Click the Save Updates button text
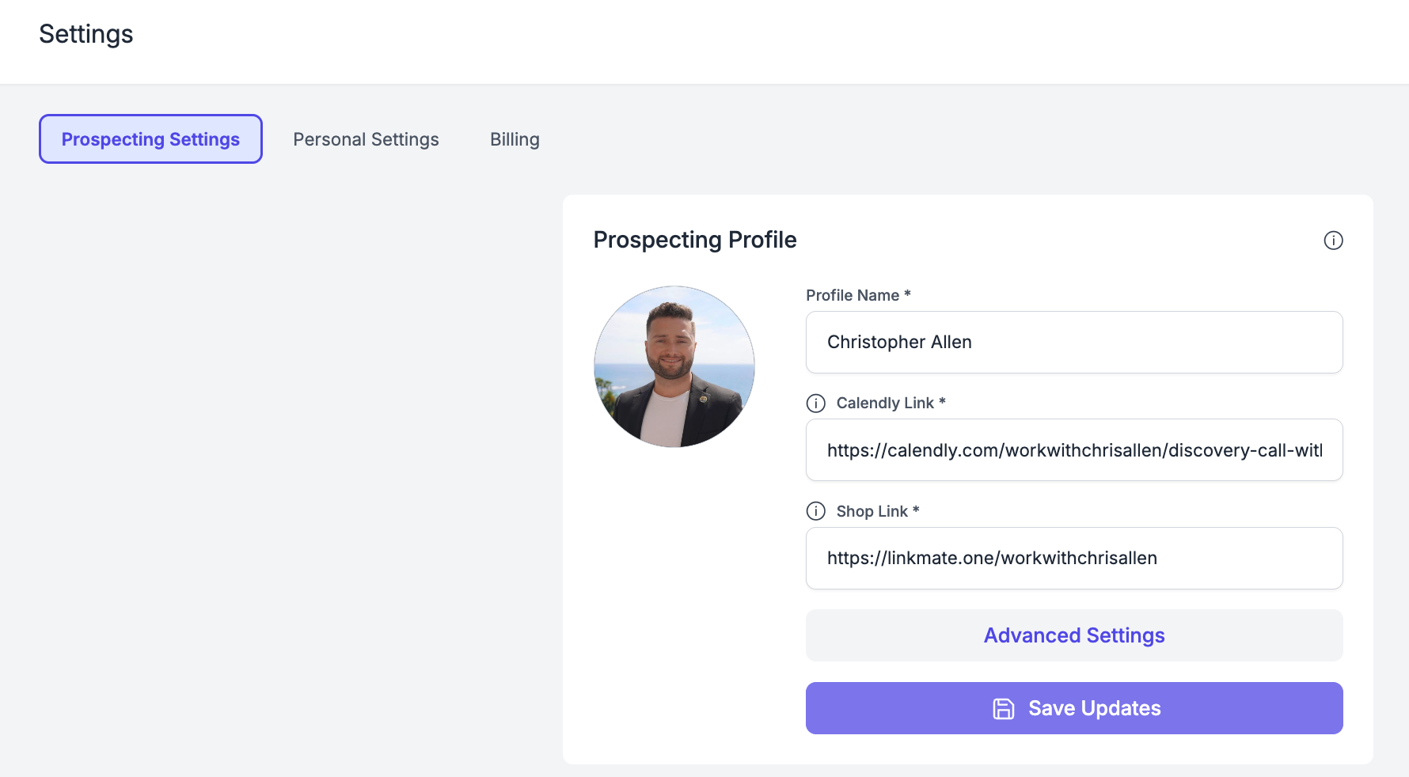The width and height of the screenshot is (1409, 777). click(x=1094, y=708)
